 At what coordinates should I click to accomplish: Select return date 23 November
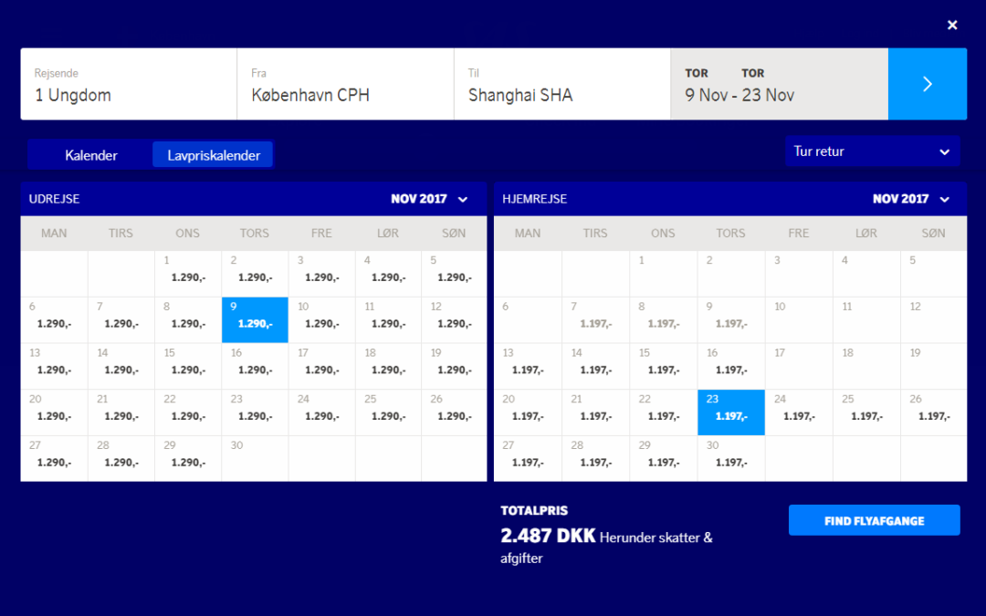coord(730,412)
